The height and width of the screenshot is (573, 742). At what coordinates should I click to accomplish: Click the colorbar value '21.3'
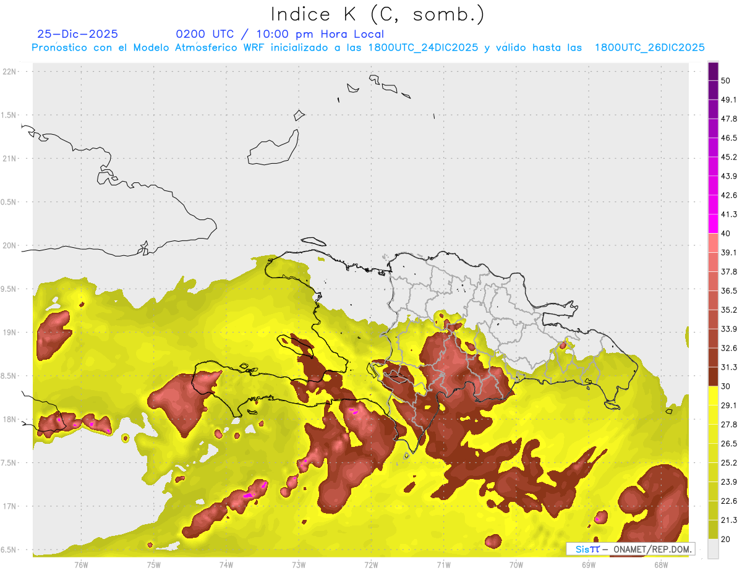tap(729, 520)
